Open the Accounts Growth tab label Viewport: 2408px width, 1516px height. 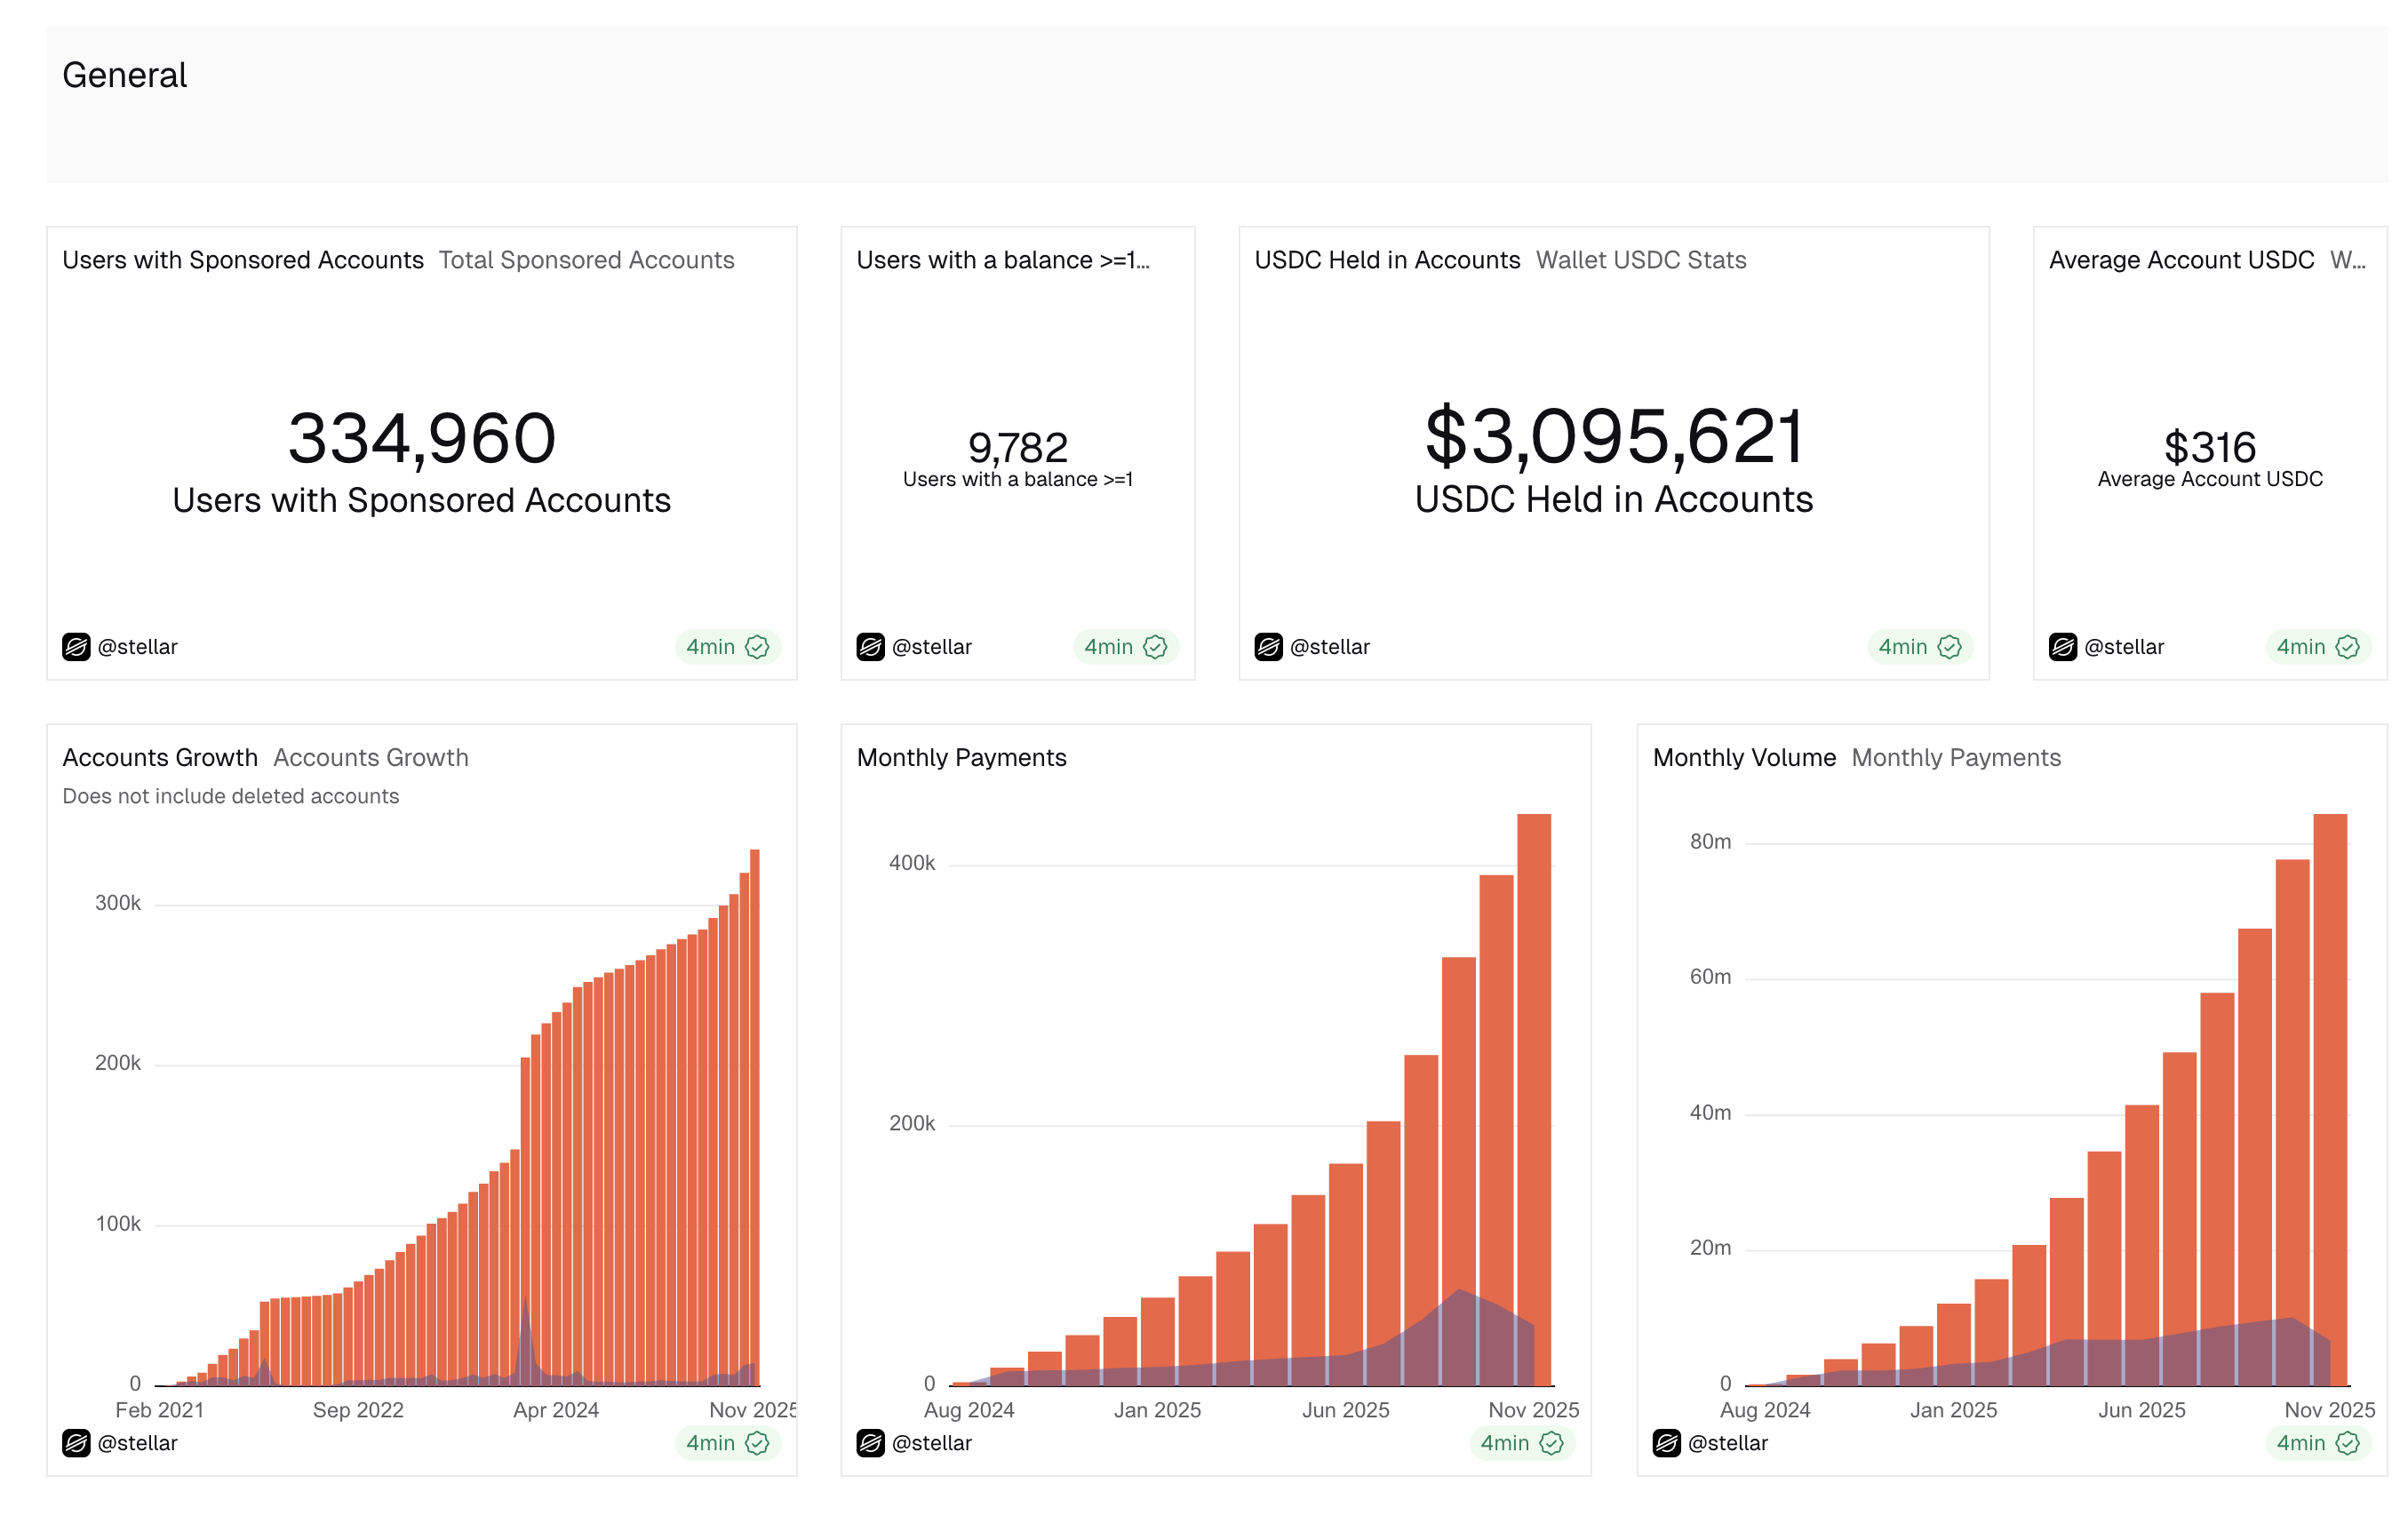(158, 757)
